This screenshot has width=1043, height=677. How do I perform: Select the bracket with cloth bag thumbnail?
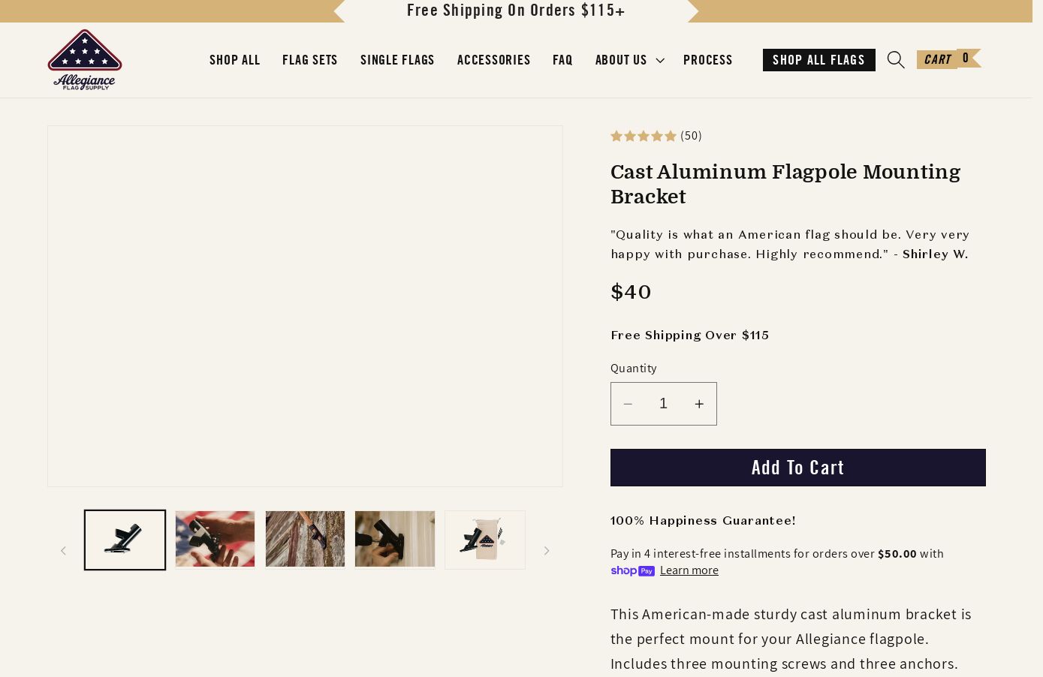pyautogui.click(x=485, y=539)
